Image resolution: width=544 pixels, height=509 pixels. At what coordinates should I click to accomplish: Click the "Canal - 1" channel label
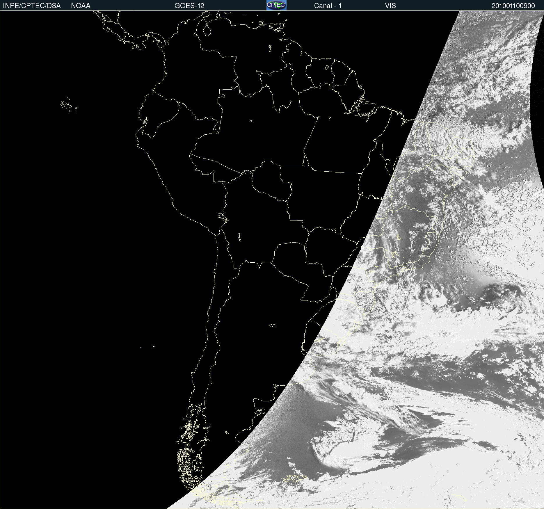(328, 6)
